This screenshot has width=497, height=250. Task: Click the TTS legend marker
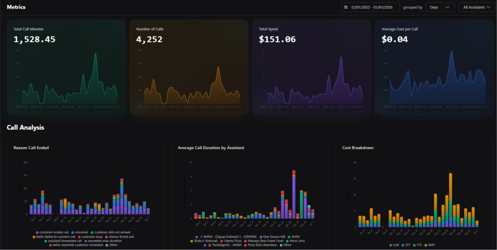[x=414, y=245]
